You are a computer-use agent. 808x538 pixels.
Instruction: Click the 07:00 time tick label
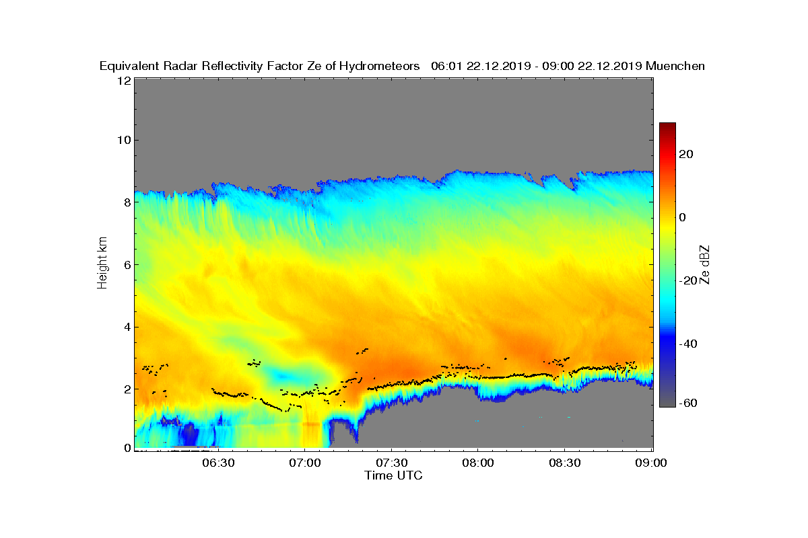point(304,463)
